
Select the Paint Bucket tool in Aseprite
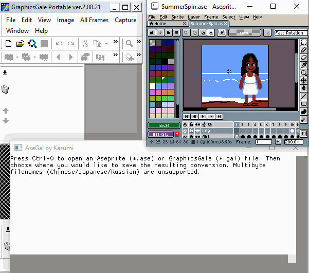[x=304, y=88]
